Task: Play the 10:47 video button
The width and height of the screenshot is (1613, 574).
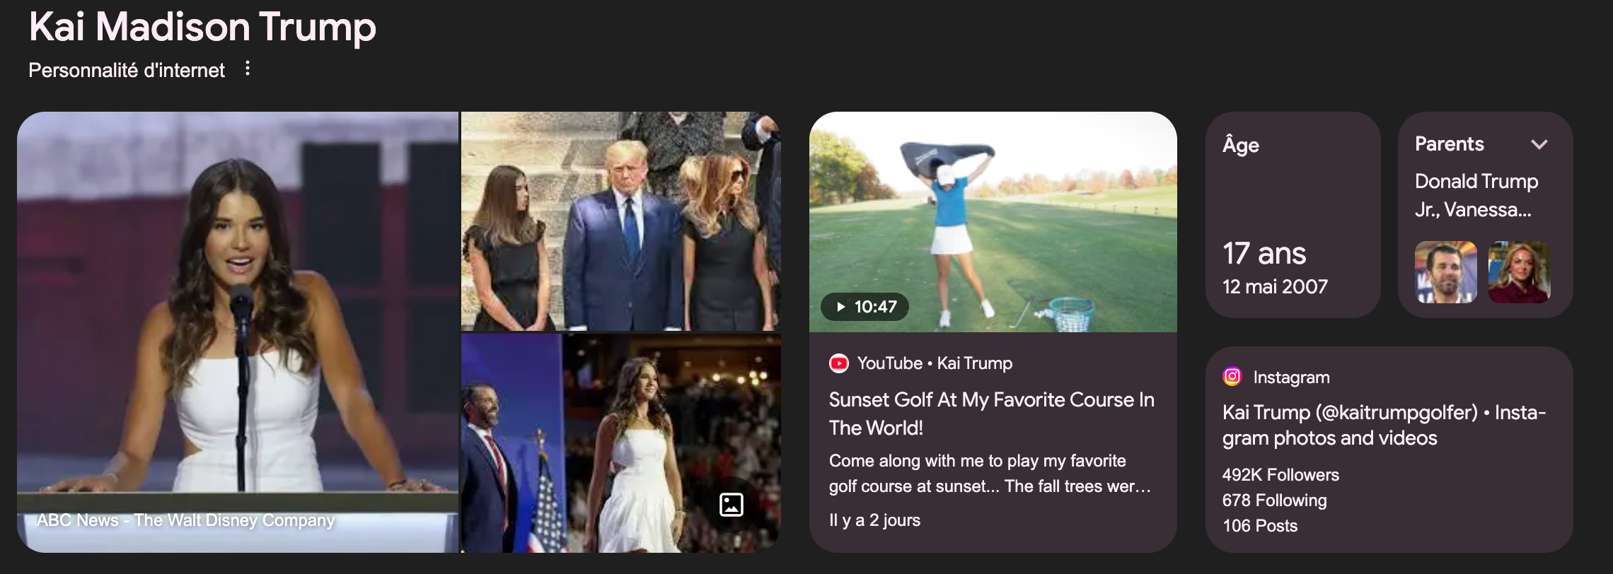Action: tap(865, 307)
